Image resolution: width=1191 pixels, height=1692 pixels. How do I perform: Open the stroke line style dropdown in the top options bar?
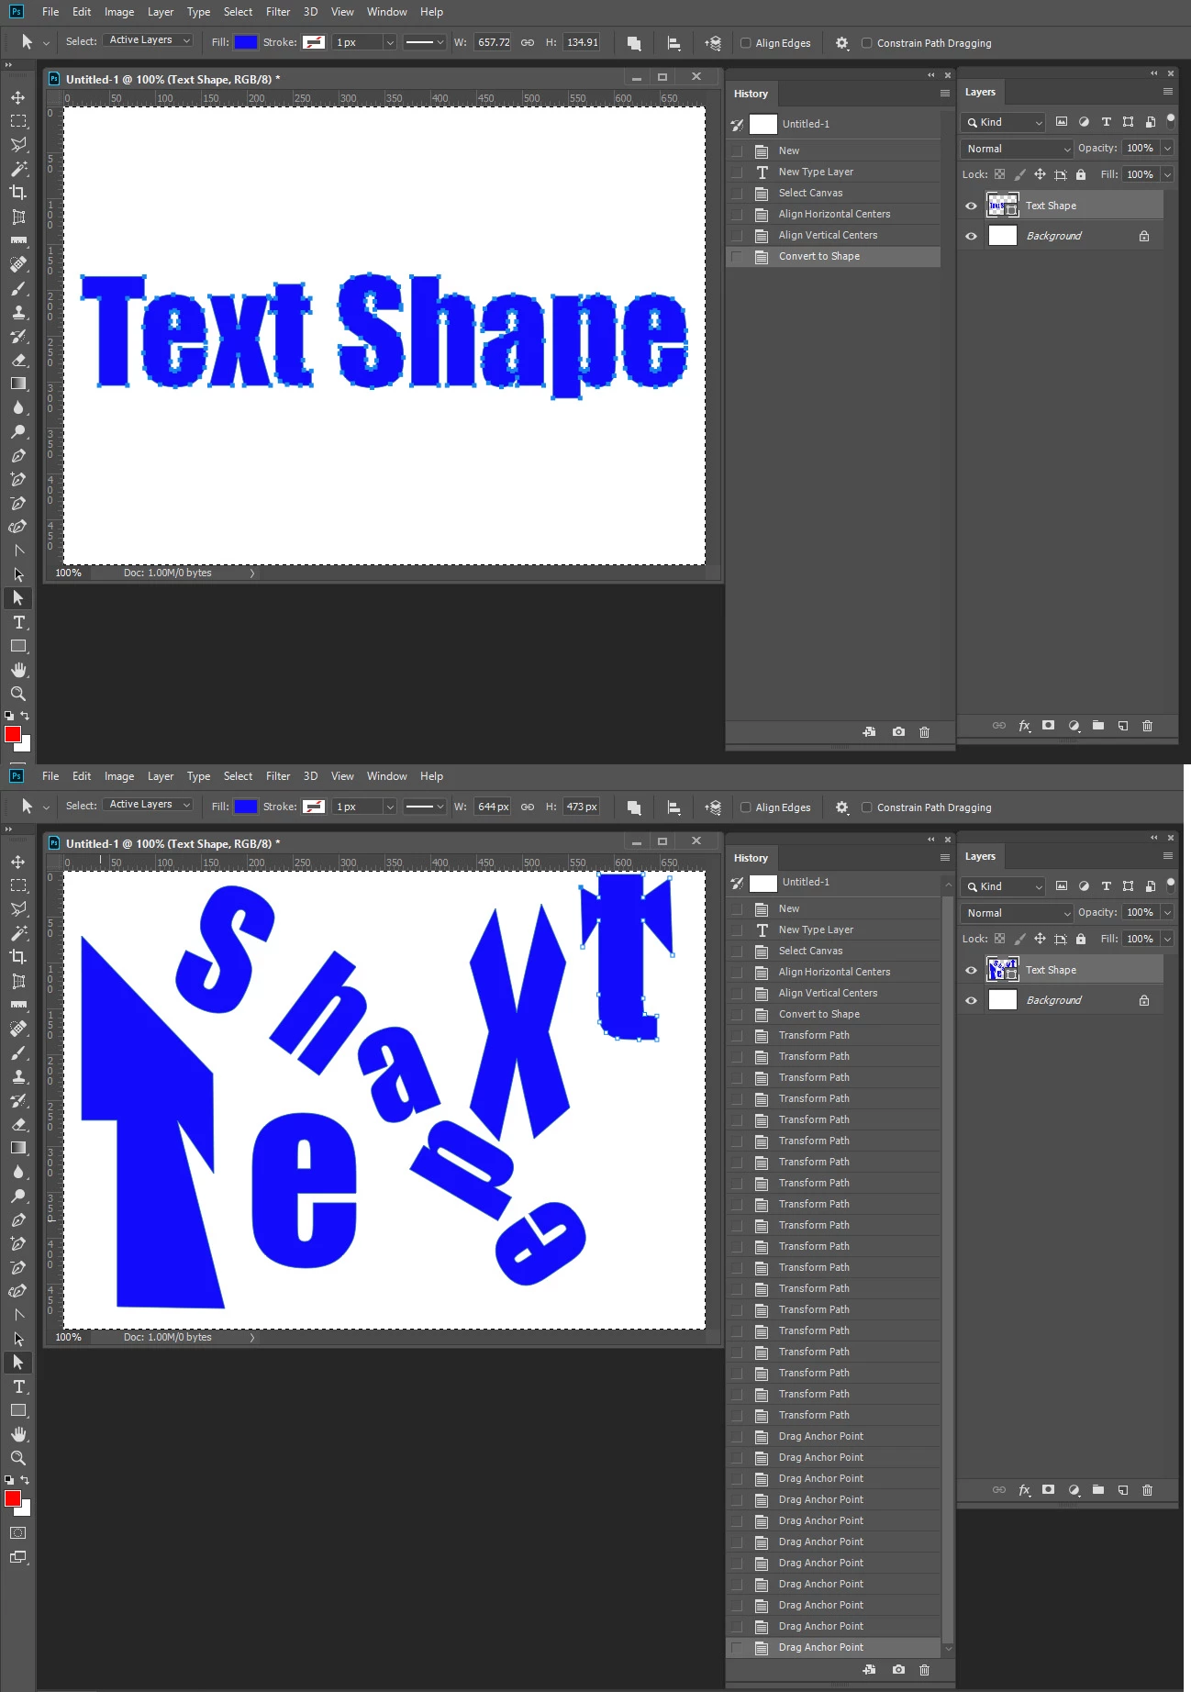[x=425, y=42]
